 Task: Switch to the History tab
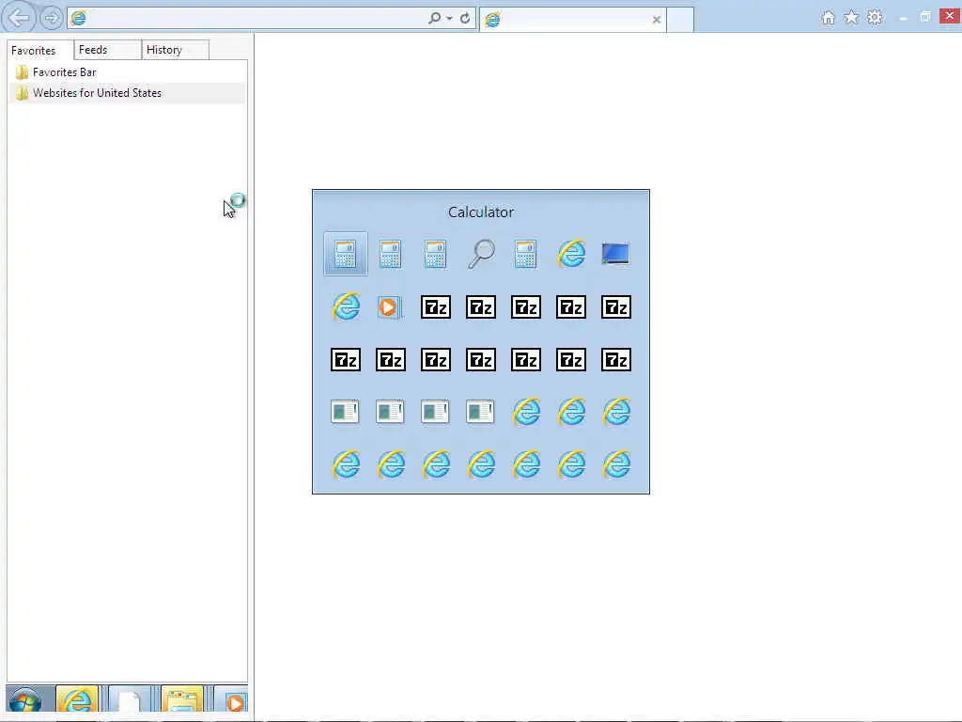pyautogui.click(x=175, y=50)
